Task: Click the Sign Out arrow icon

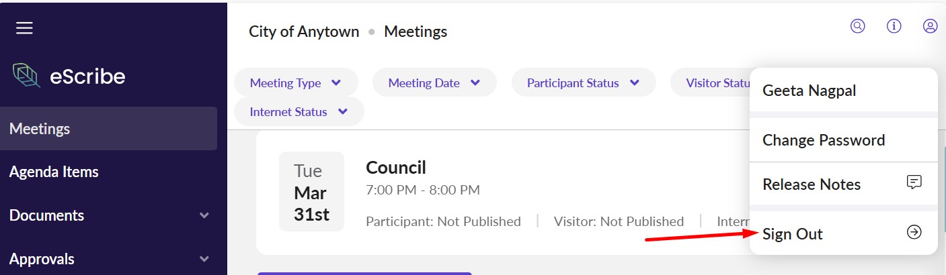Action: 914,232
